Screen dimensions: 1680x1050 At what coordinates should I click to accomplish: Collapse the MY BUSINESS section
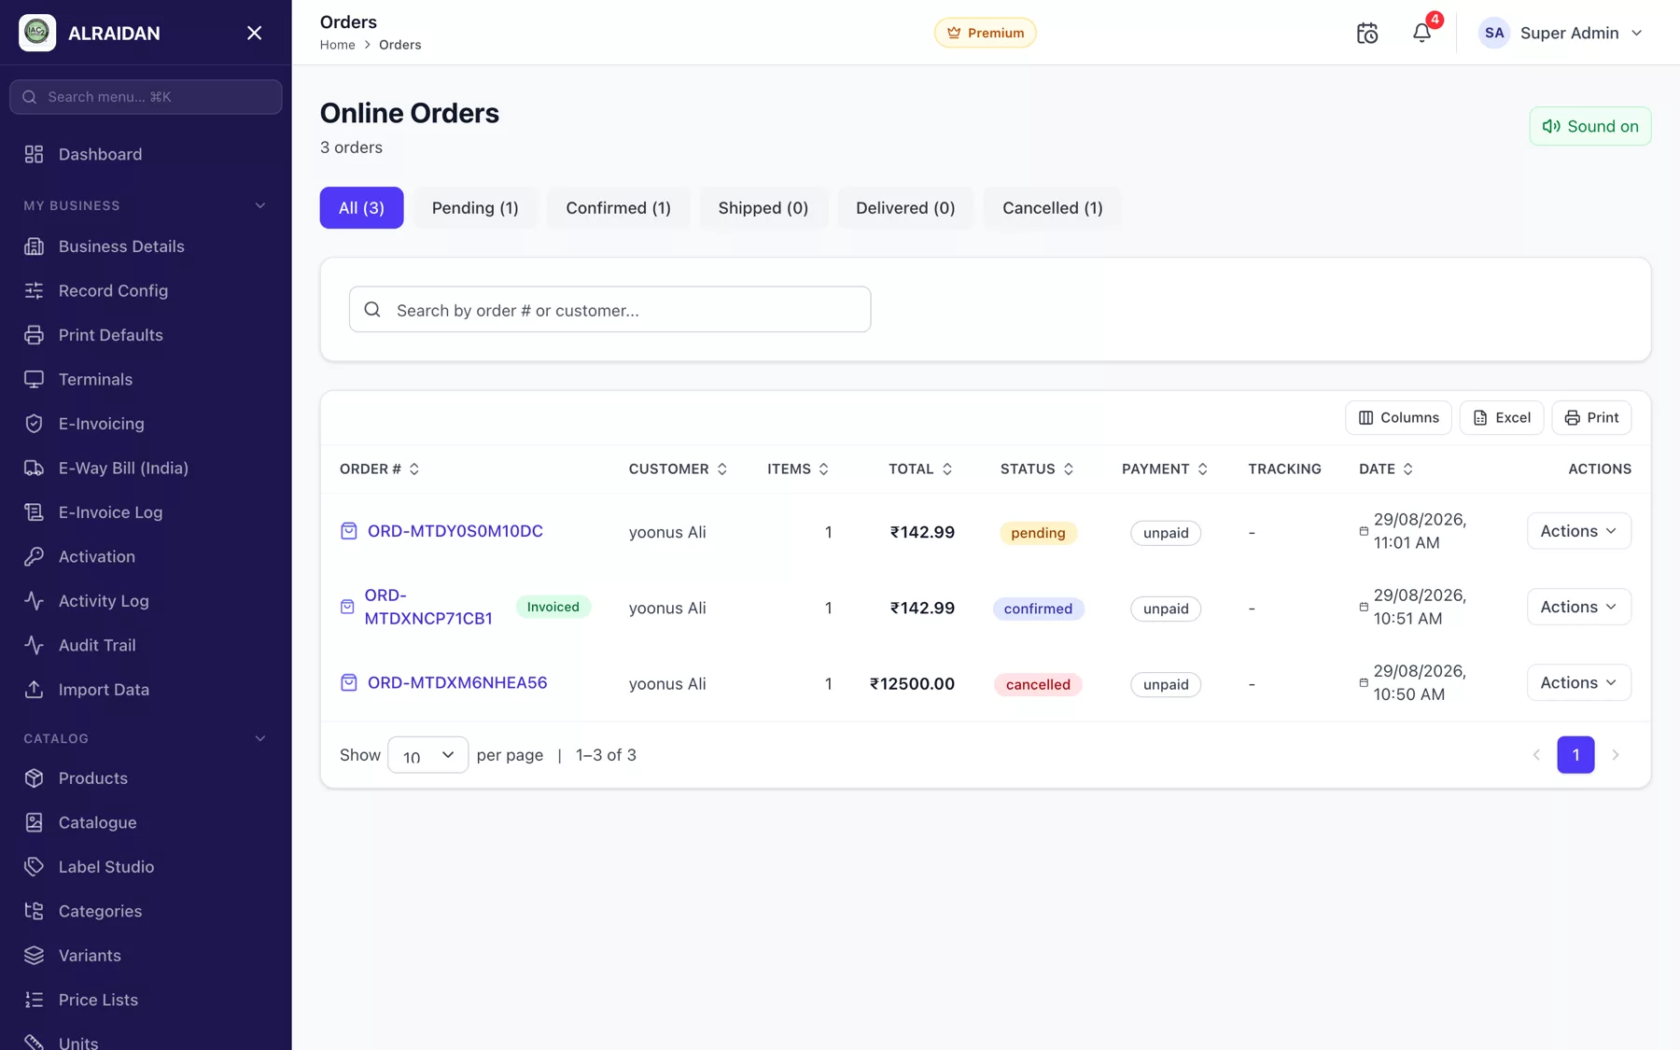[x=260, y=205]
